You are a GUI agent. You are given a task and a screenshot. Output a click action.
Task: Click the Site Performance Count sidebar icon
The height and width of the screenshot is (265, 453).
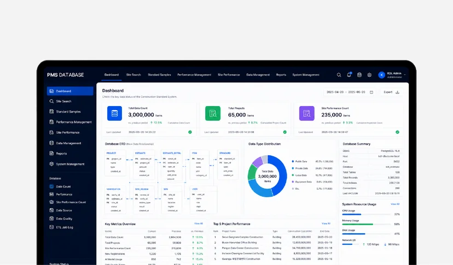point(51,202)
